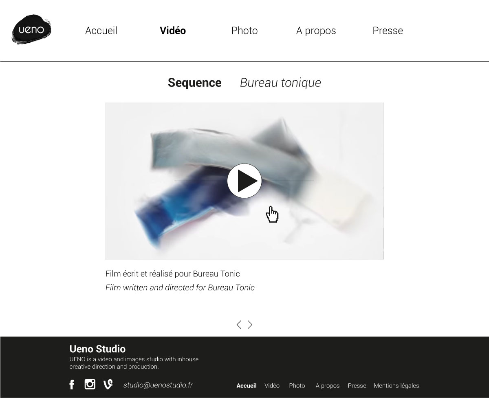
Task: Open Photo in top navigation
Action: pos(244,31)
